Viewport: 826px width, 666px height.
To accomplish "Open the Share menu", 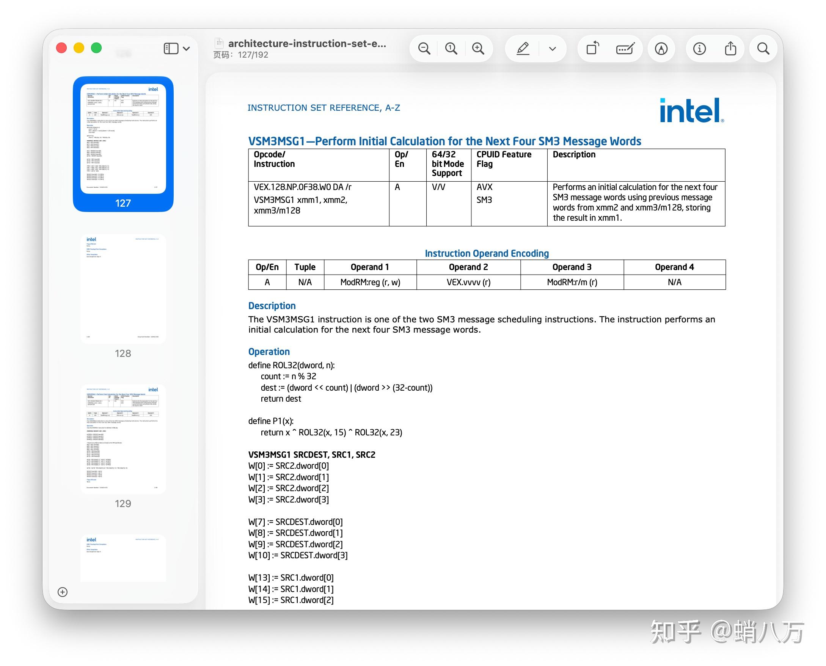I will (x=730, y=49).
